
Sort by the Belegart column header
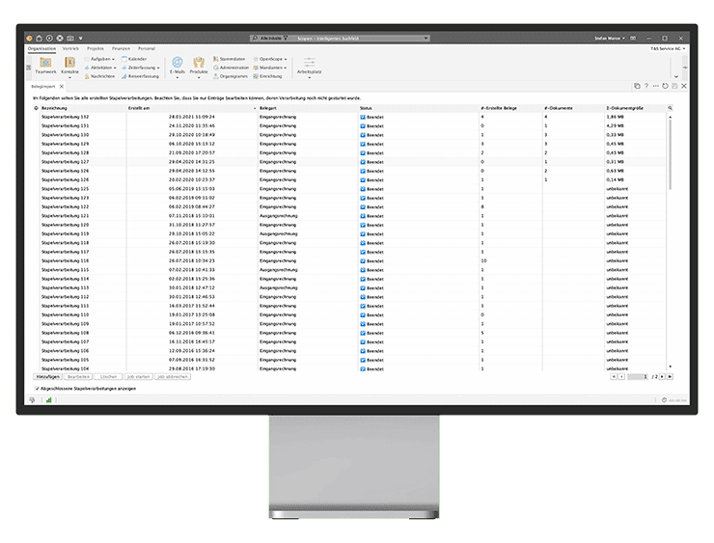pos(309,108)
